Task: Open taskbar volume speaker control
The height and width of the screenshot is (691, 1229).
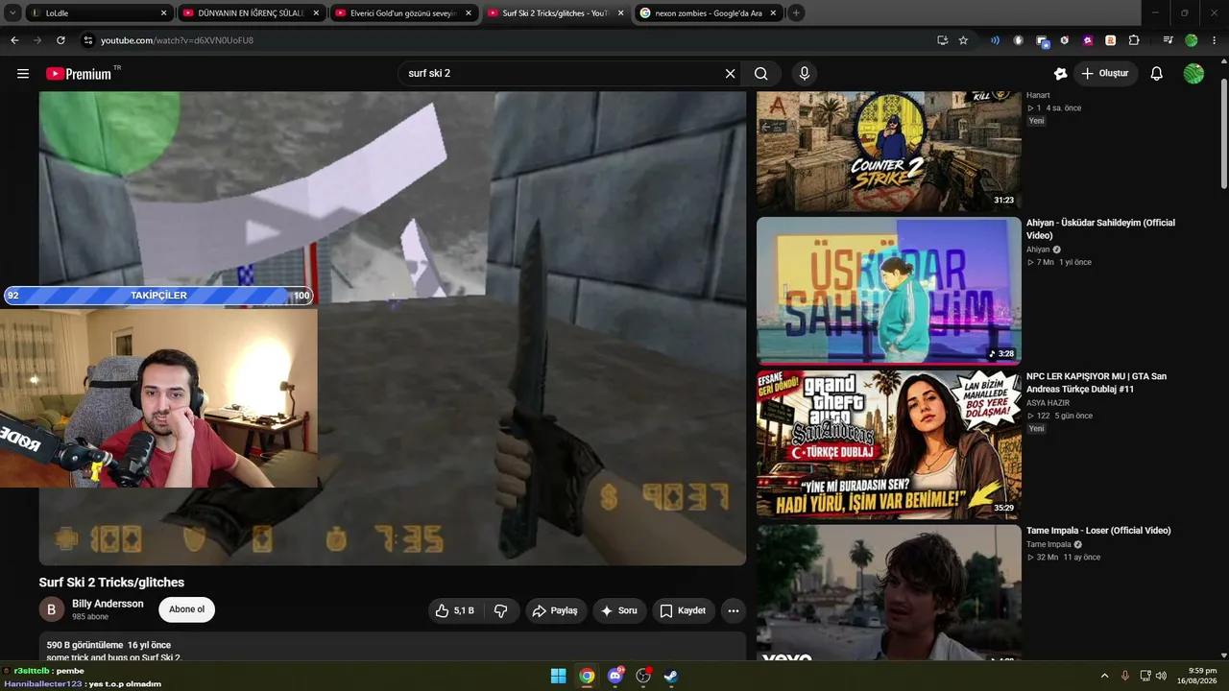Action: [1162, 676]
